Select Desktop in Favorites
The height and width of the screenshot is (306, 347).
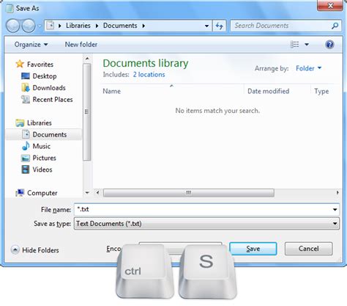[45, 76]
